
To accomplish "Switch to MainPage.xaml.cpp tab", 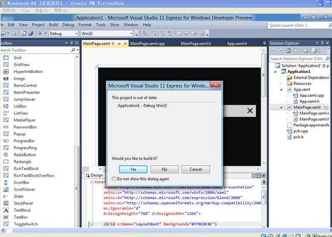I will (148, 43).
